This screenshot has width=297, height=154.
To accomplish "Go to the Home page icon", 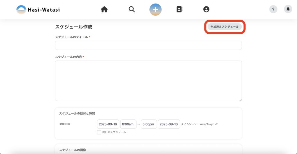I will 104,9.
